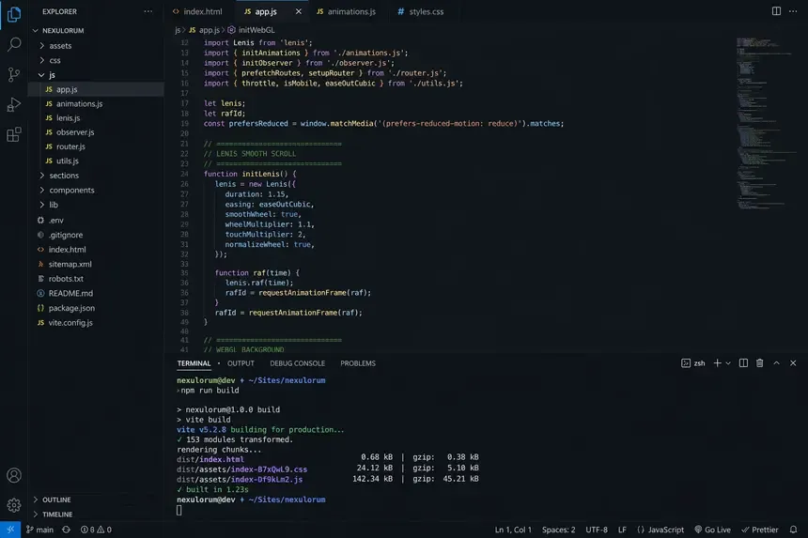Select the PROBLEMS panel tab
The width and height of the screenshot is (808, 538).
coord(358,363)
